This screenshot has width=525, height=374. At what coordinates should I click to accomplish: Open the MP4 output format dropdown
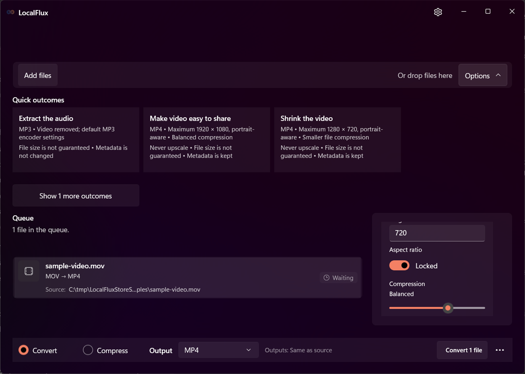(x=218, y=350)
